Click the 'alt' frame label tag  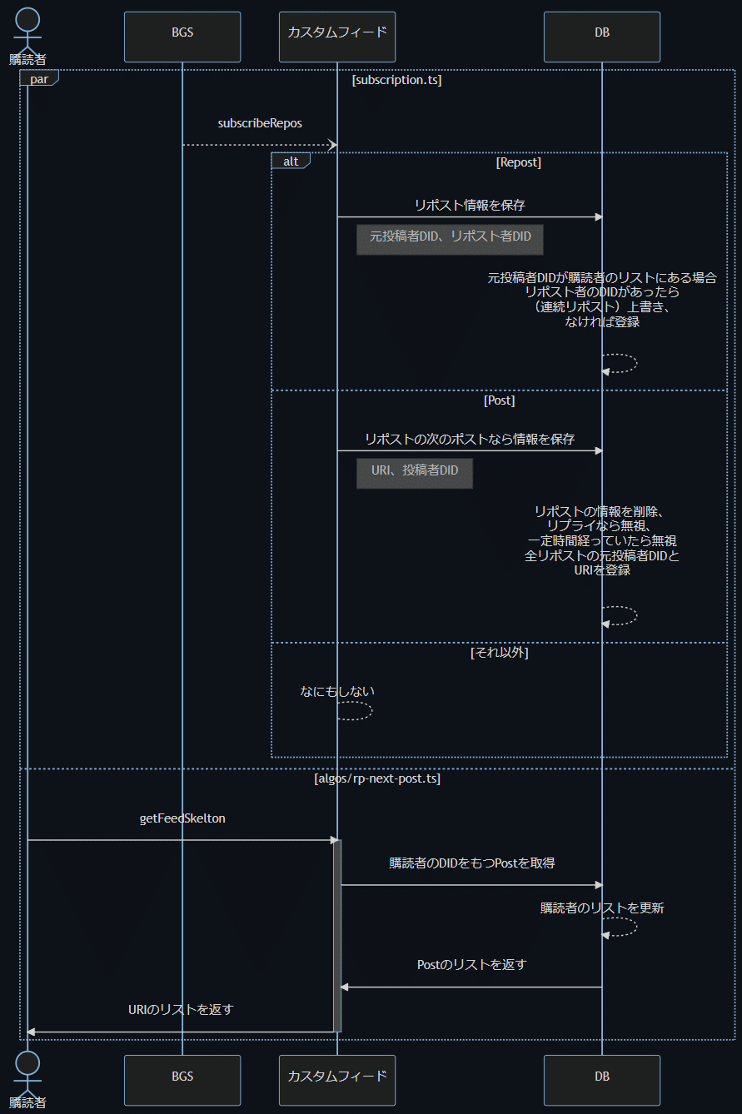point(291,162)
